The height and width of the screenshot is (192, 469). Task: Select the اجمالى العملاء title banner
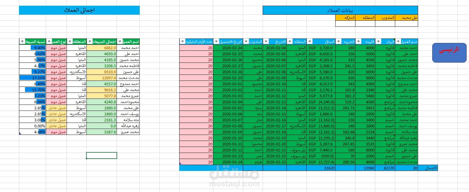tap(79, 10)
